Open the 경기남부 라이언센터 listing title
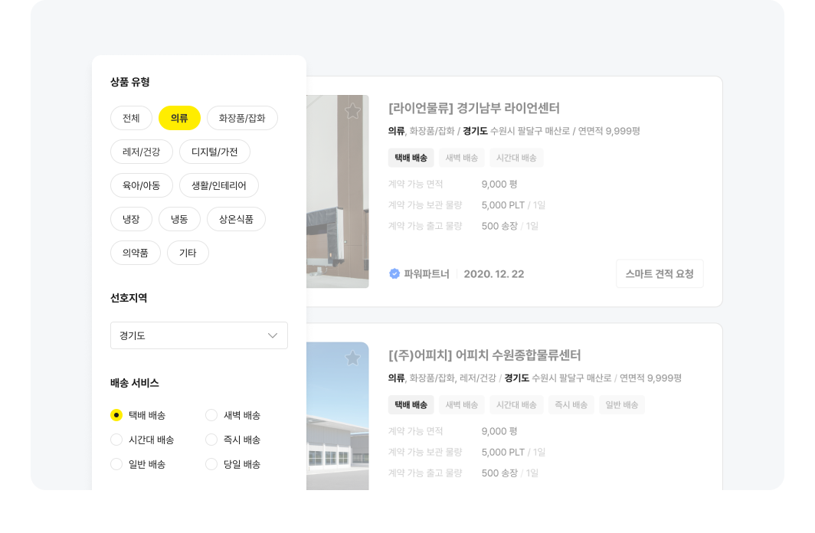 pos(474,108)
